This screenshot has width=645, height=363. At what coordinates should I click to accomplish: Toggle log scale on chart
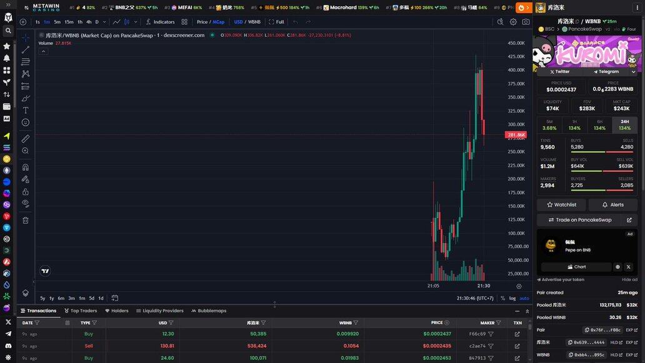click(x=513, y=298)
